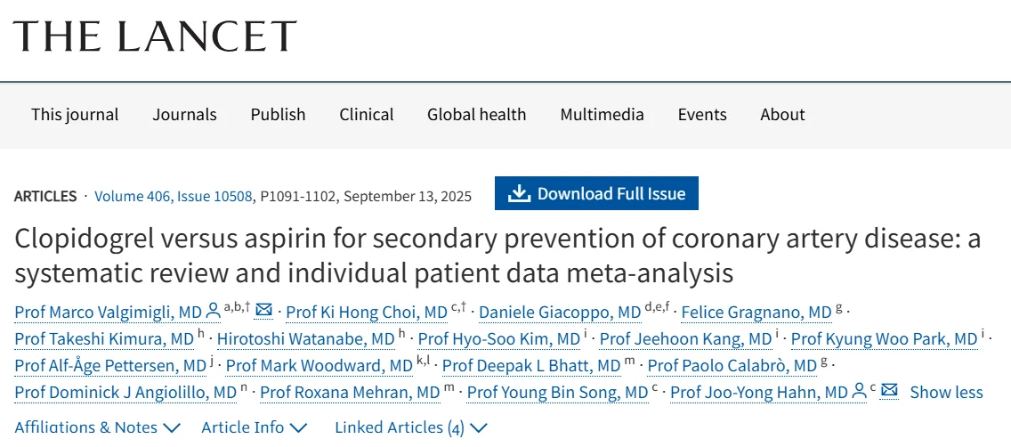Click the envelope icon after Marco Valgimigli

263,311
